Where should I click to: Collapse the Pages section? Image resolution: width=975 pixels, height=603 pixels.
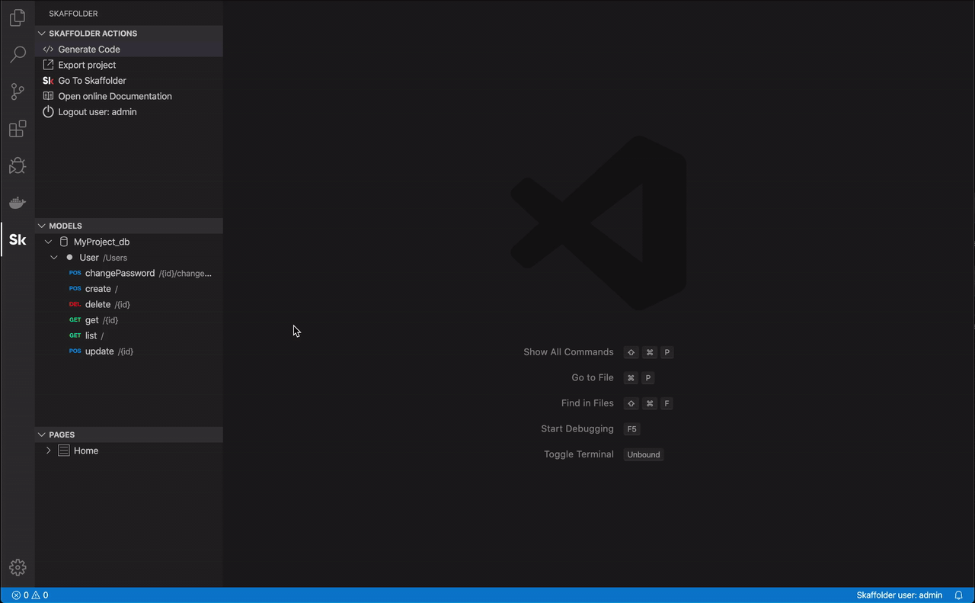tap(42, 435)
